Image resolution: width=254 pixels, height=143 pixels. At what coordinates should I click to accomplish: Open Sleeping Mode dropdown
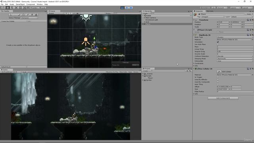[235, 59]
